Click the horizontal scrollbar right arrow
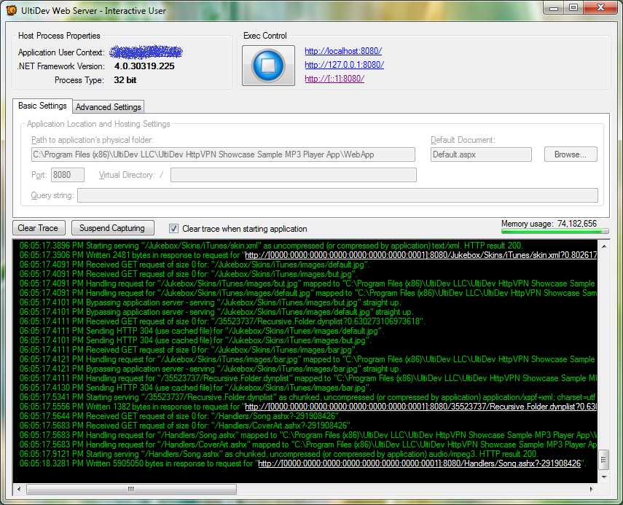 (591, 489)
